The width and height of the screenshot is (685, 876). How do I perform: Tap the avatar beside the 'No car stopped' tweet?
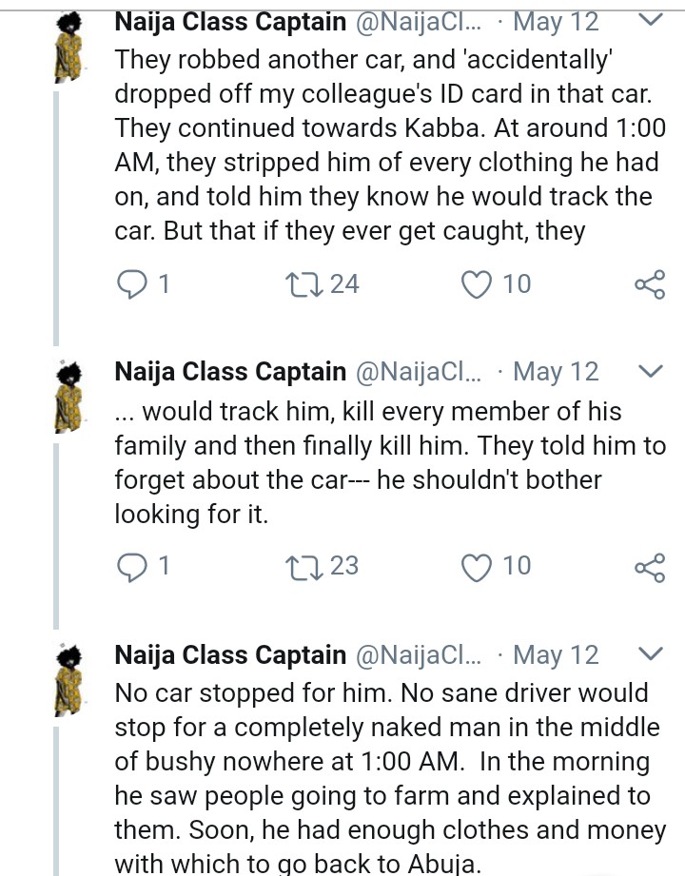pyautogui.click(x=68, y=677)
